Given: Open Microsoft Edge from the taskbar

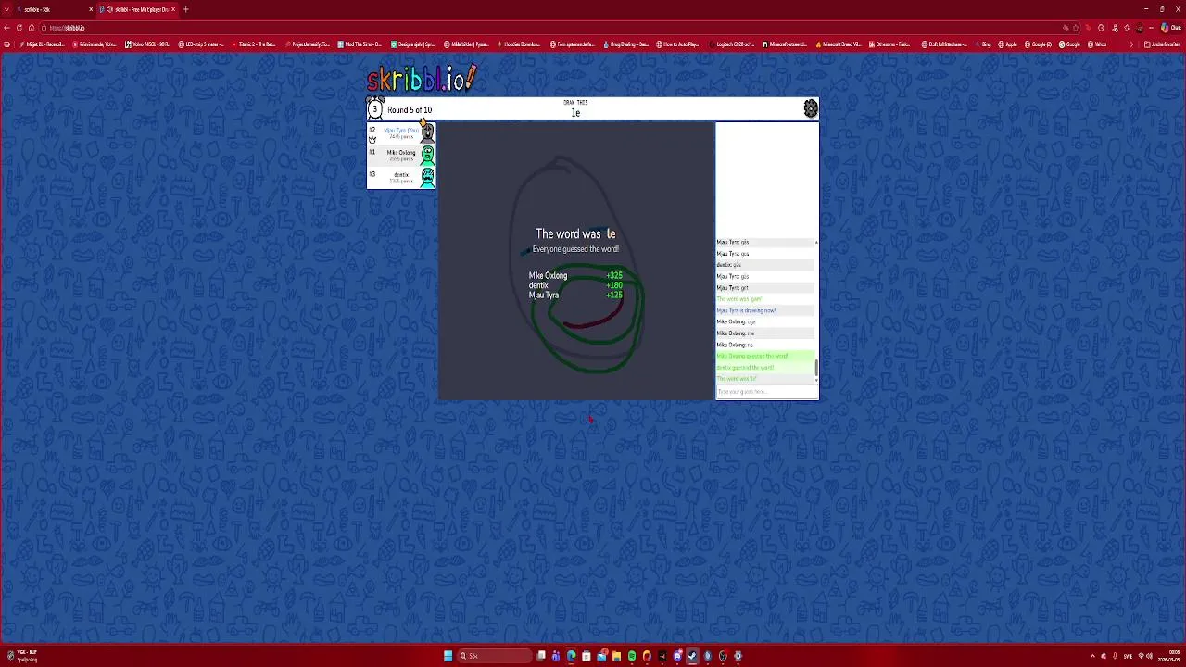Looking at the screenshot, I should pos(571,656).
